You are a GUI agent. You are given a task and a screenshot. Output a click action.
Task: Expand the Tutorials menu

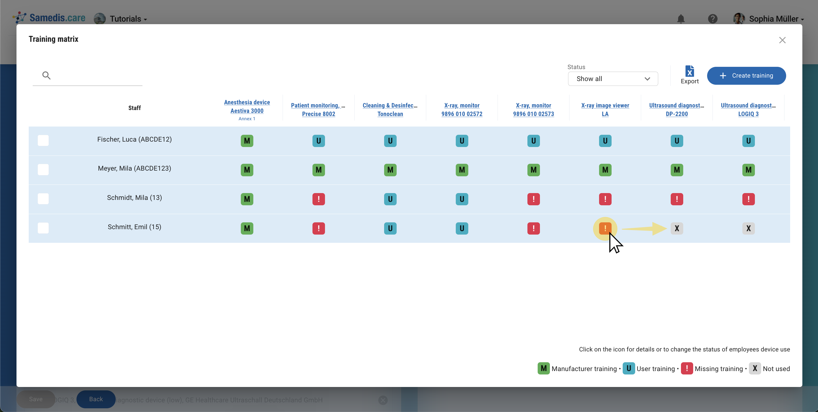coord(128,19)
